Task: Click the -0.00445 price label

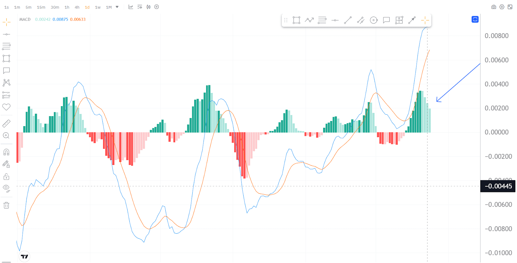Action: (498, 186)
